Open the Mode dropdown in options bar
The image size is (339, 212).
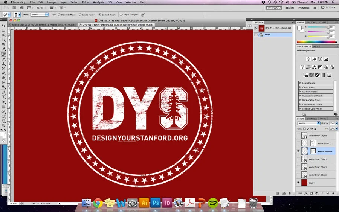(39, 14)
